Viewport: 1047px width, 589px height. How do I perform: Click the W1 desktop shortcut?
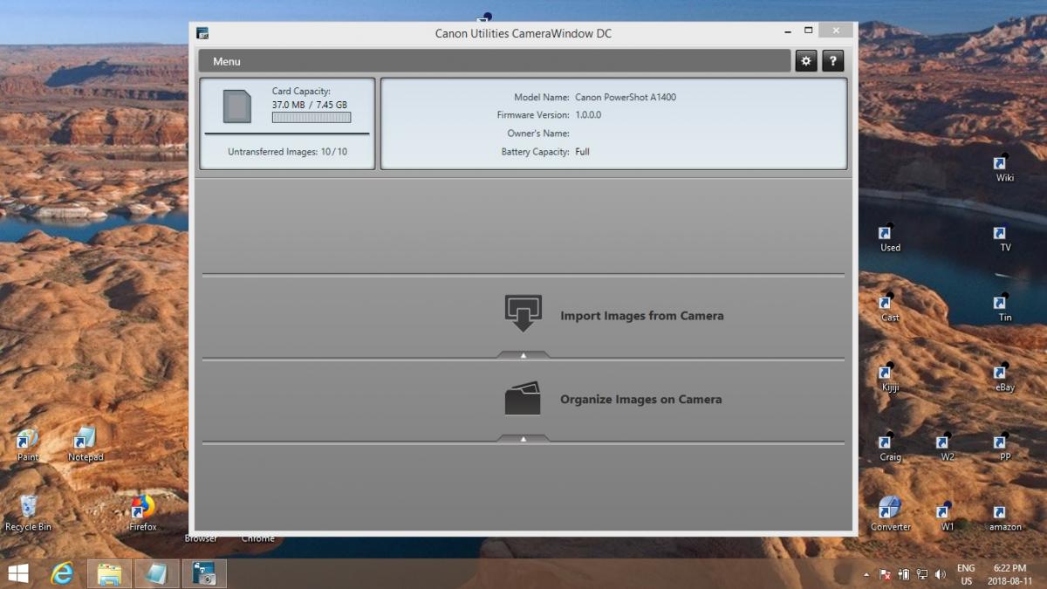click(947, 517)
